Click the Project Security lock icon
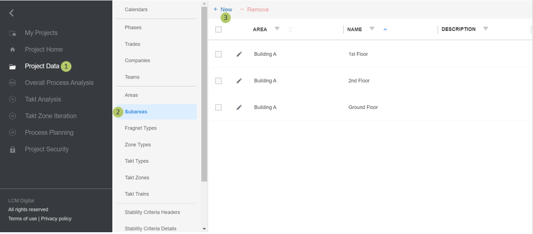The height and width of the screenshot is (234, 533). pyautogui.click(x=12, y=149)
